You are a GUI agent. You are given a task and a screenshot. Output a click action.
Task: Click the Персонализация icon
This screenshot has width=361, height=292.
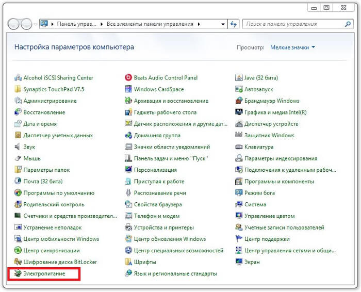128,170
